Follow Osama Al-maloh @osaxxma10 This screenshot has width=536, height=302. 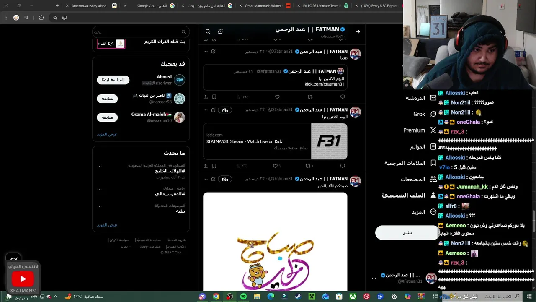tap(107, 117)
